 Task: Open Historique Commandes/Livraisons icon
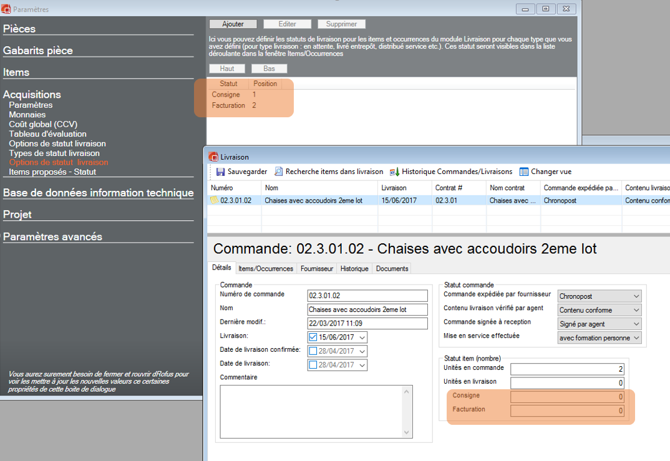point(394,172)
